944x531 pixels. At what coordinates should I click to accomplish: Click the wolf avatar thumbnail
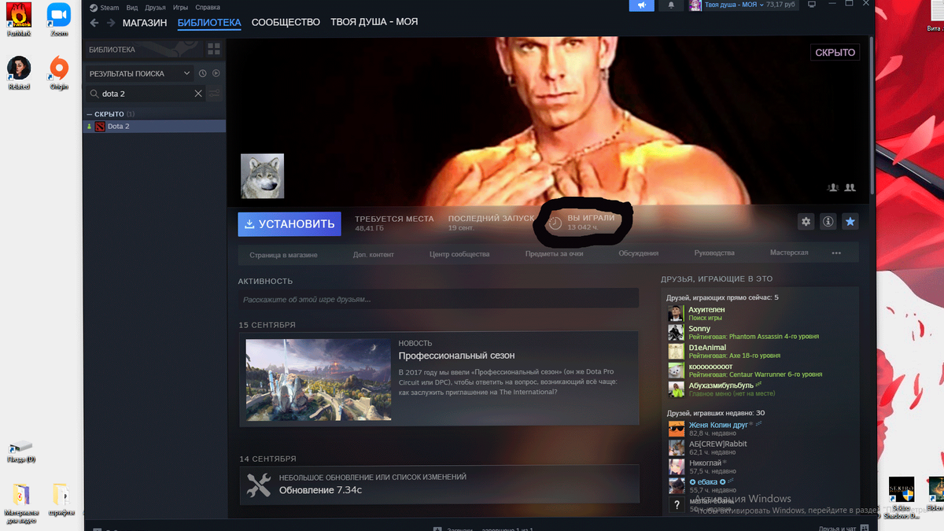[x=262, y=176]
